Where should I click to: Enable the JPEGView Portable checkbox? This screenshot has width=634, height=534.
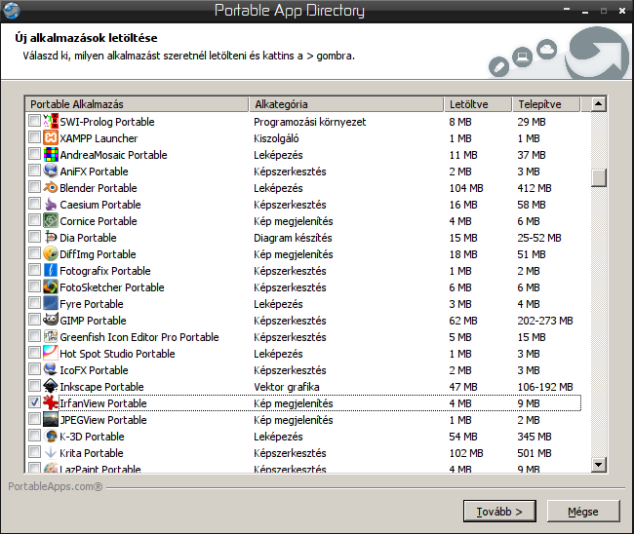35,419
